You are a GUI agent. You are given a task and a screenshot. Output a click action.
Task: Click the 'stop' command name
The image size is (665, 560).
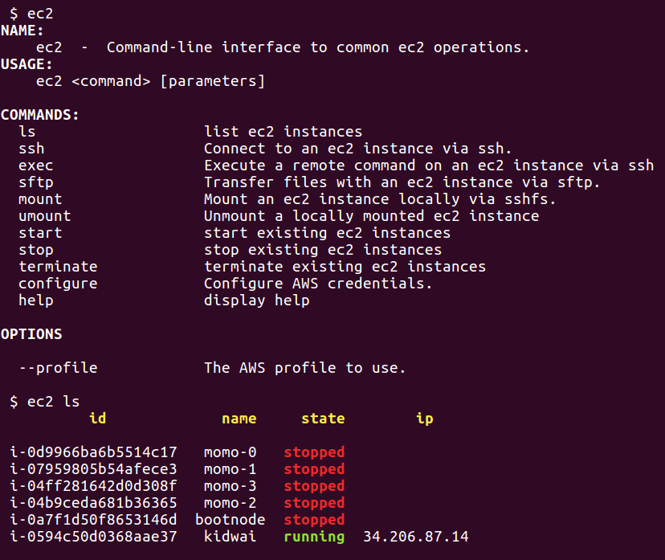coord(35,250)
